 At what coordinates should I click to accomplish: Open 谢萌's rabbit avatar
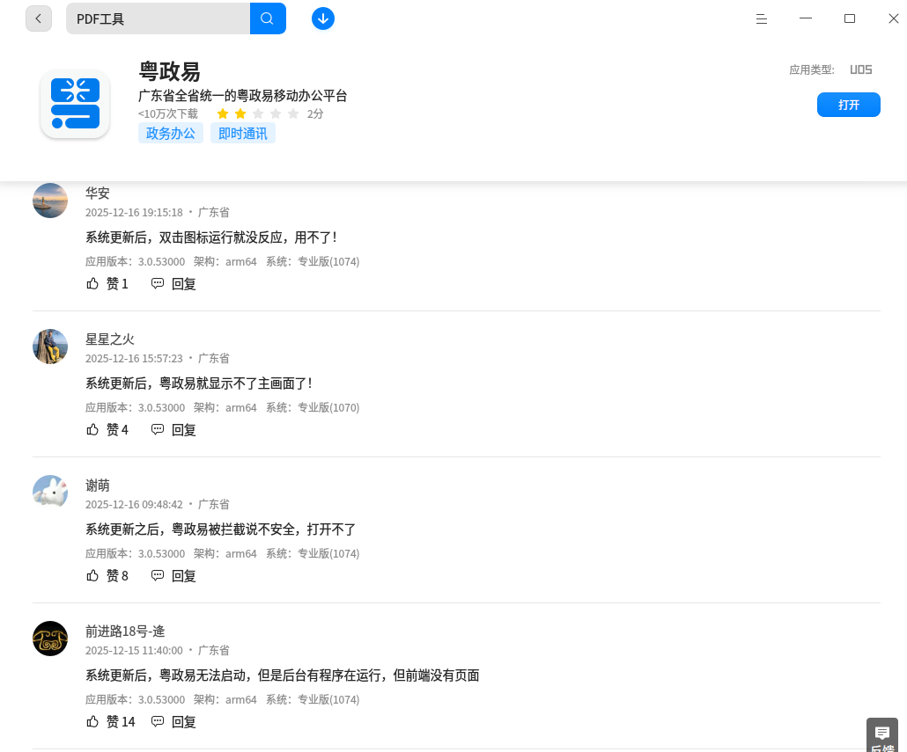[x=50, y=493]
